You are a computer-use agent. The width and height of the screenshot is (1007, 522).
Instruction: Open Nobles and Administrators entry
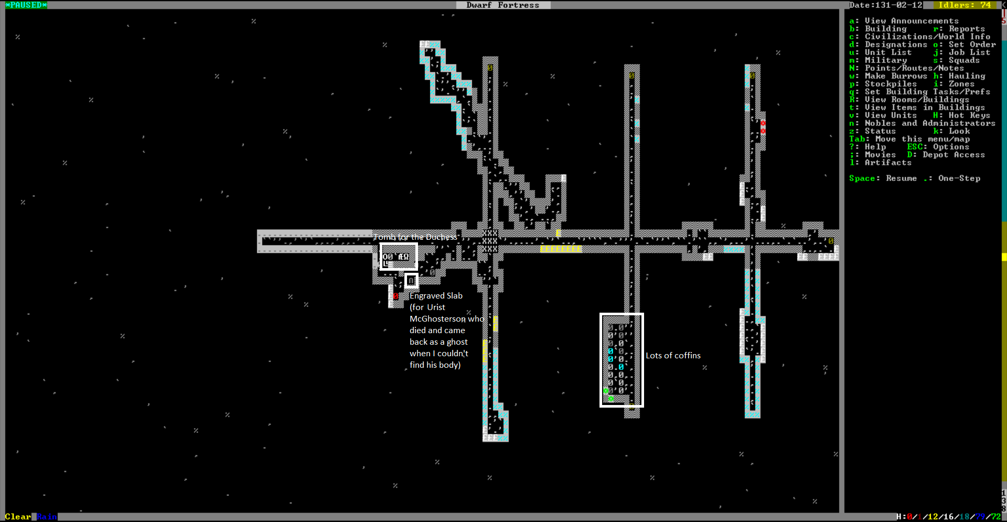tap(922, 123)
